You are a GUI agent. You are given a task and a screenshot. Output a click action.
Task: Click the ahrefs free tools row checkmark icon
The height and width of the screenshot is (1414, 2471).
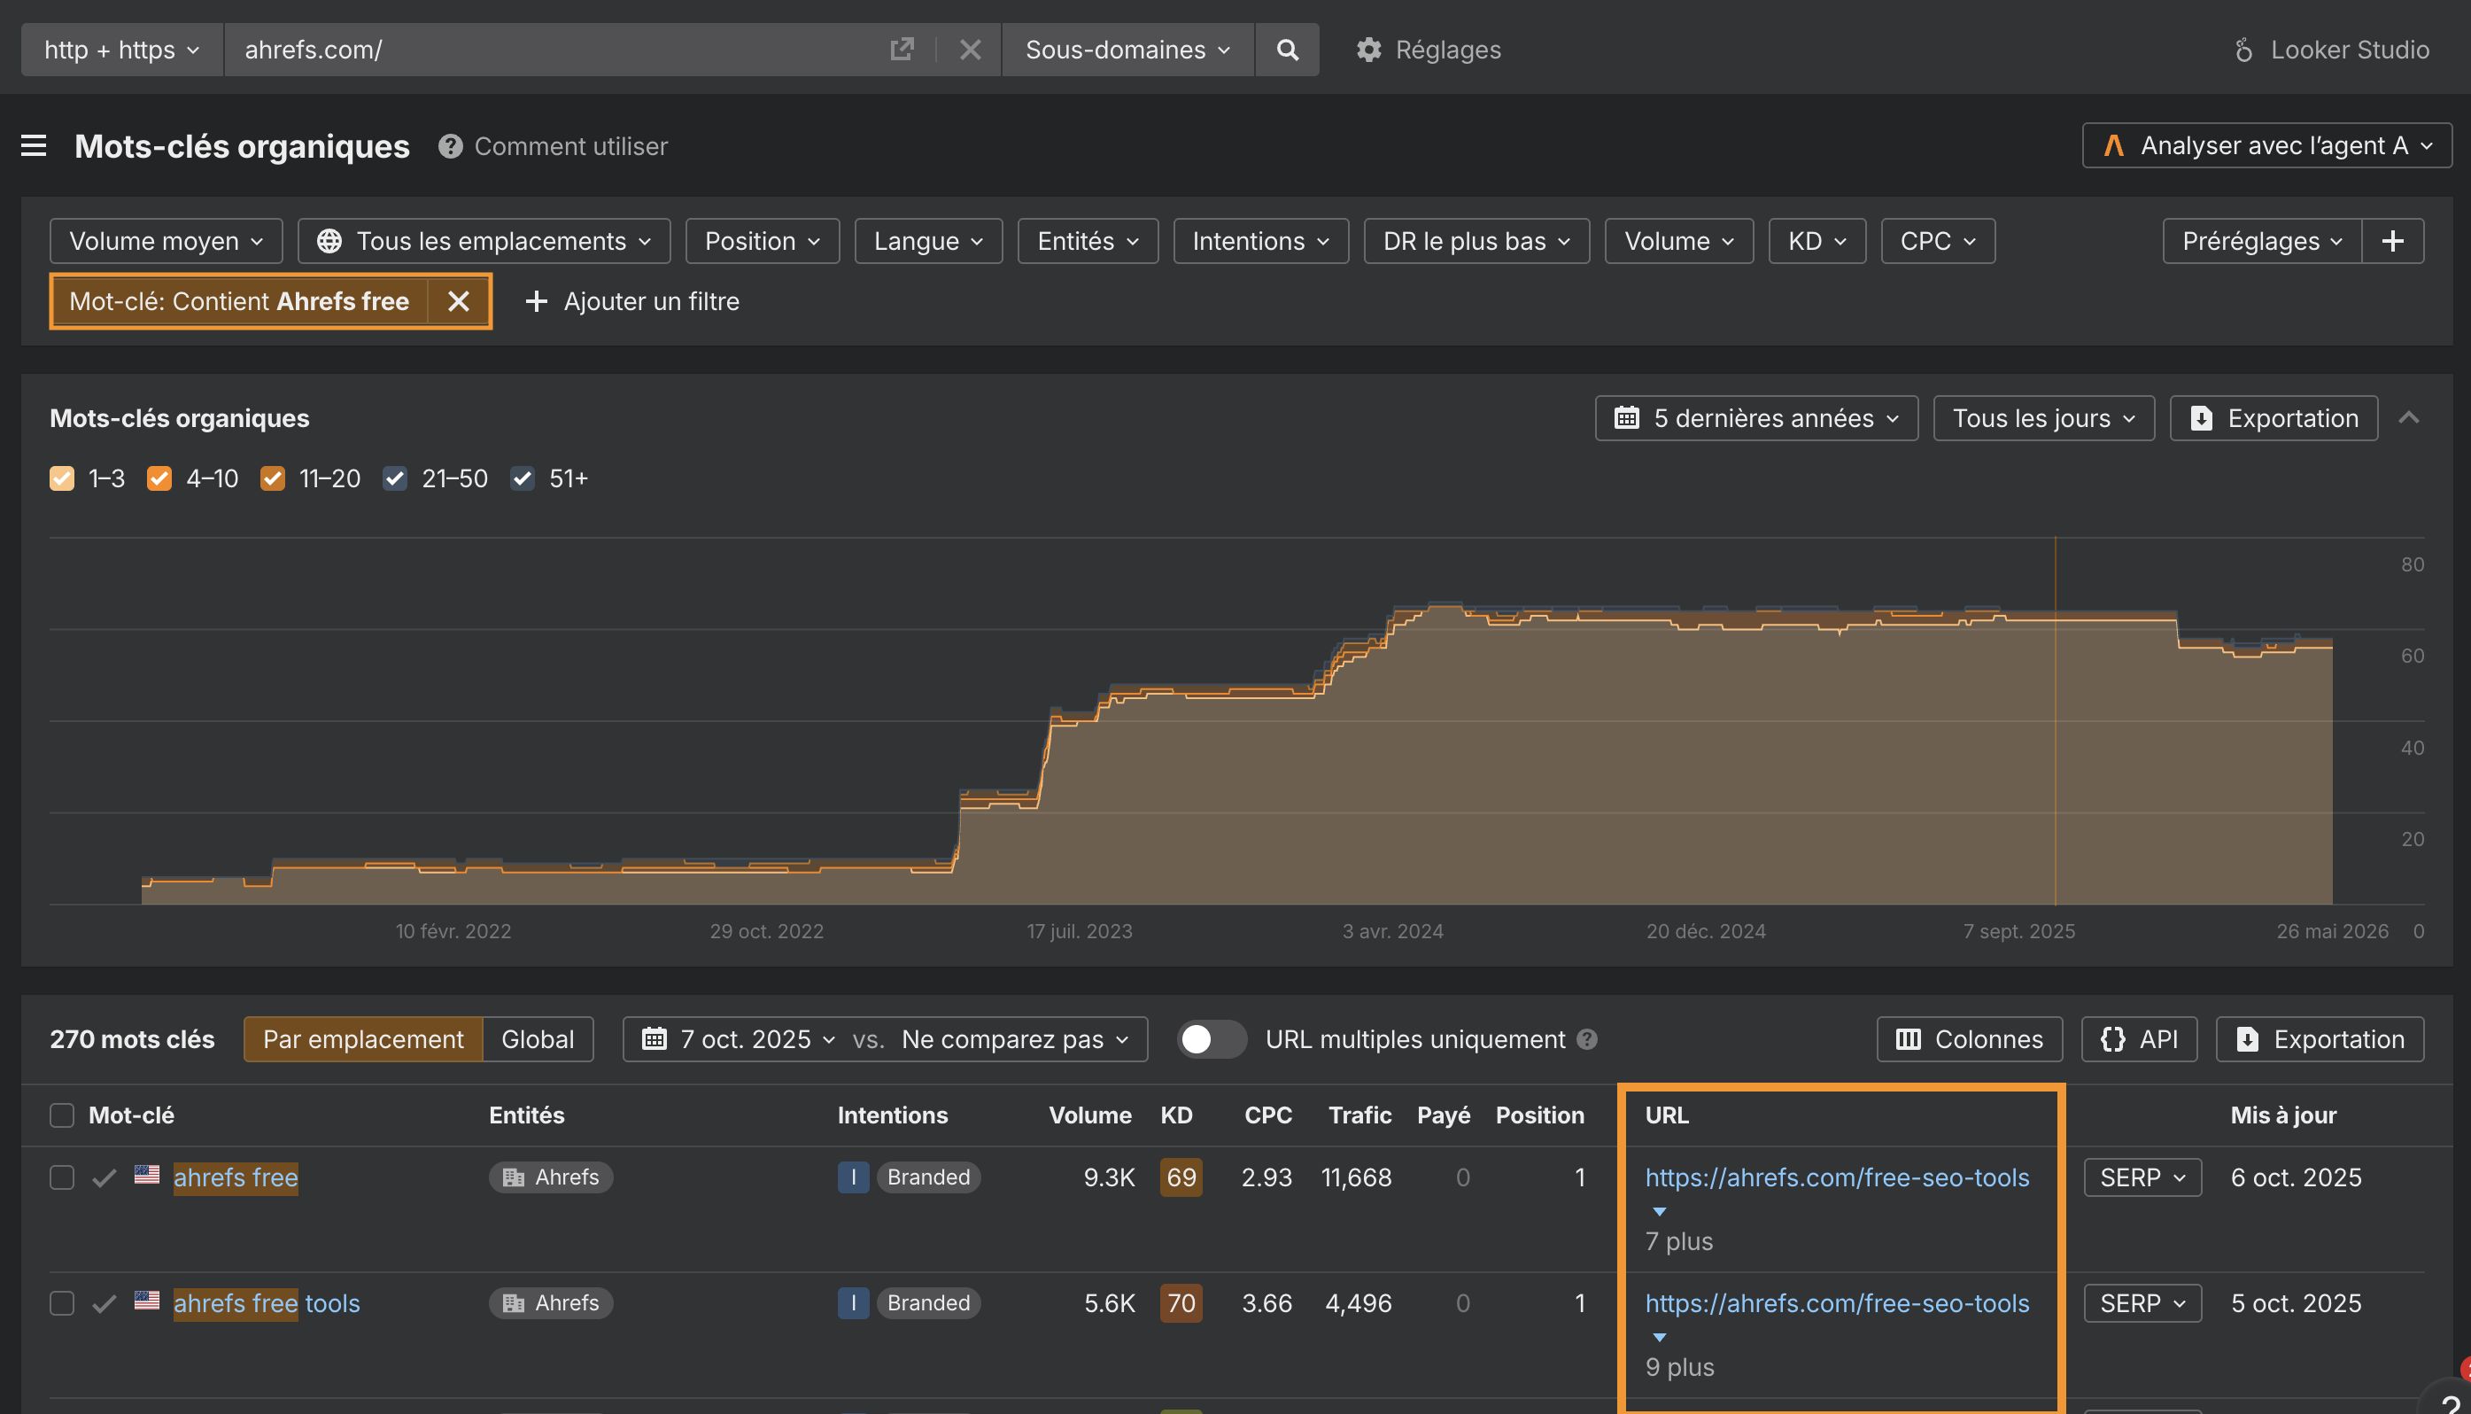click(104, 1302)
